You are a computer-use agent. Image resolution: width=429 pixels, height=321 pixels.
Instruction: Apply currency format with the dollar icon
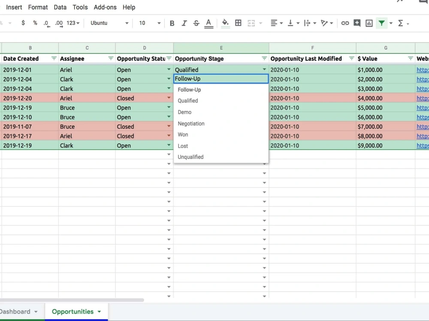coord(23,23)
